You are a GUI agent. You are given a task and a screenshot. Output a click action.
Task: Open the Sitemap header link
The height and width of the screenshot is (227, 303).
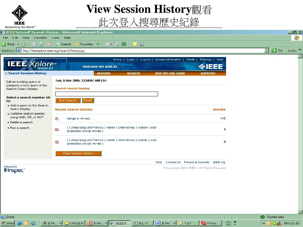pyautogui.click(x=206, y=59)
